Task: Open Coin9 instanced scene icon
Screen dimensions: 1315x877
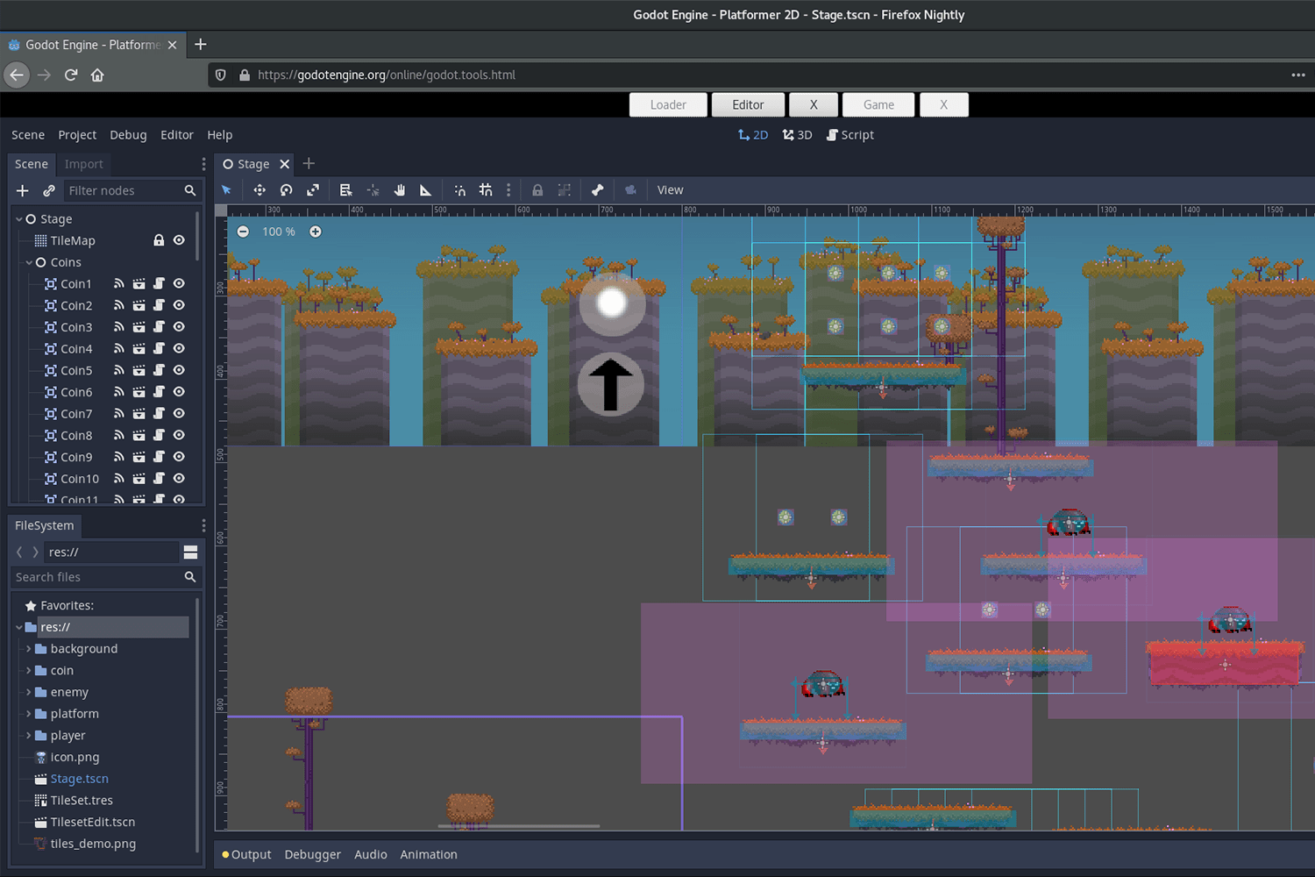Action: (139, 457)
